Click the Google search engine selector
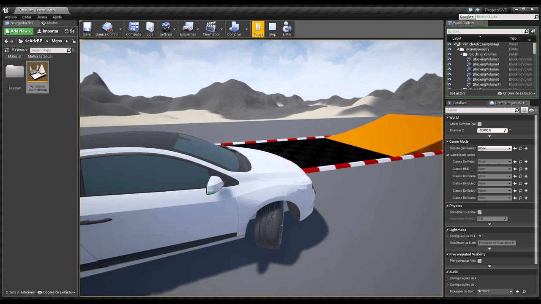541x304 pixels. [467, 17]
